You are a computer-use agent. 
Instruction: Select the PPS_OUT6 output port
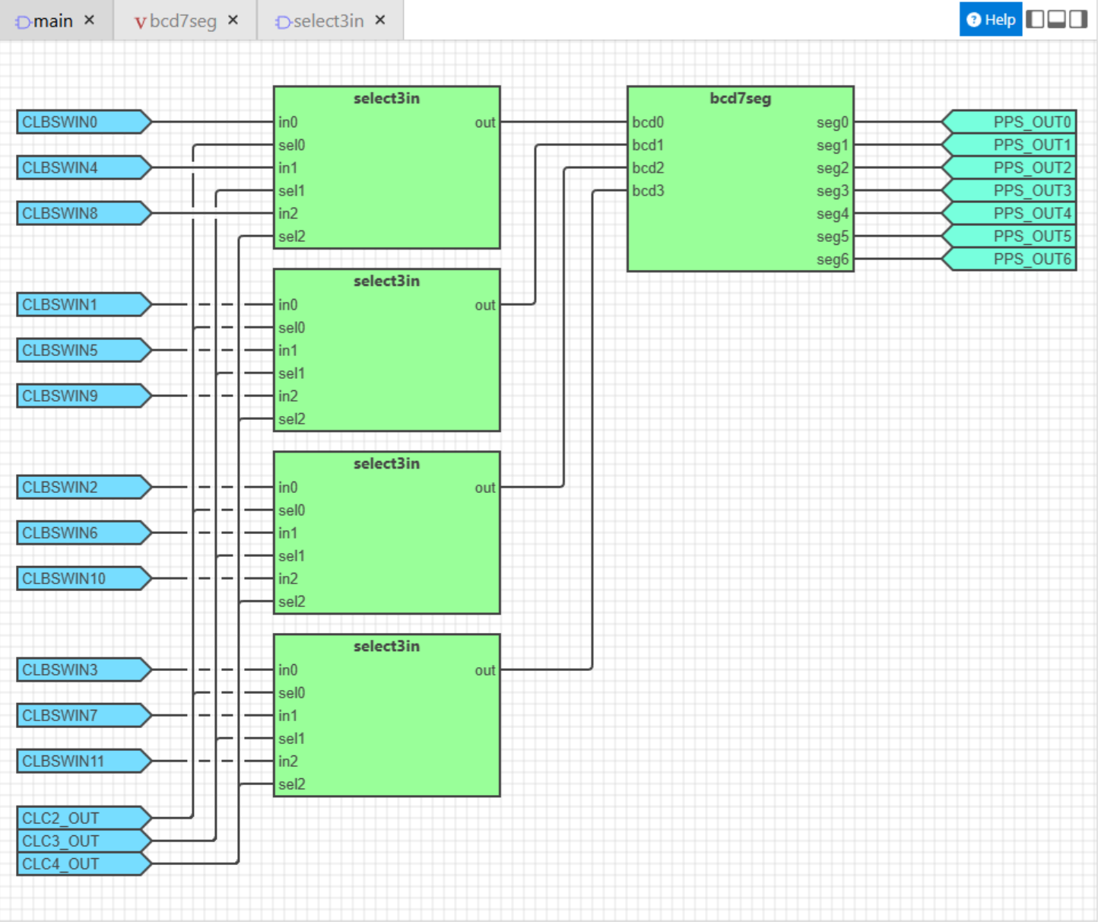click(x=1009, y=259)
